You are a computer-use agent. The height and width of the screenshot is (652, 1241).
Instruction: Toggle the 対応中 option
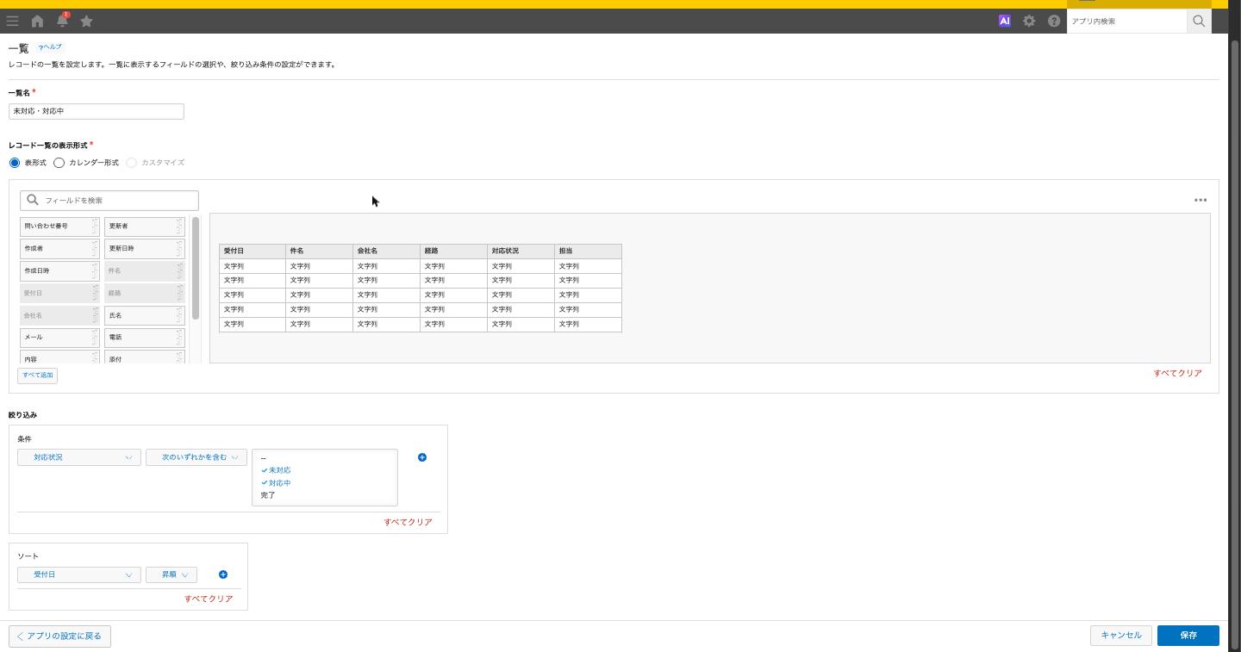click(280, 483)
